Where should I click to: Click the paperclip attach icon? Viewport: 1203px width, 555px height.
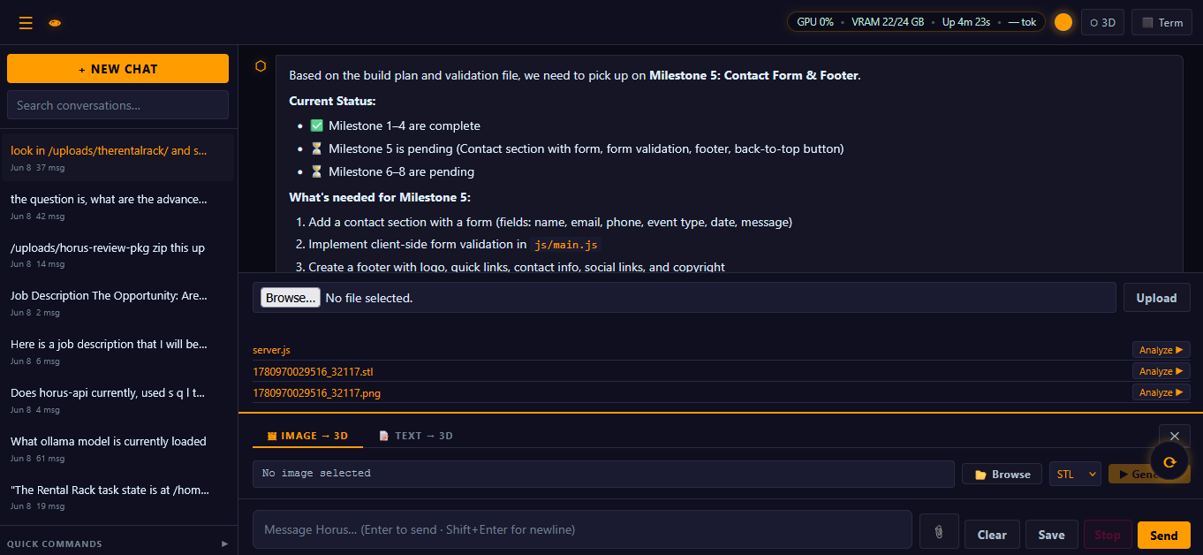point(939,533)
